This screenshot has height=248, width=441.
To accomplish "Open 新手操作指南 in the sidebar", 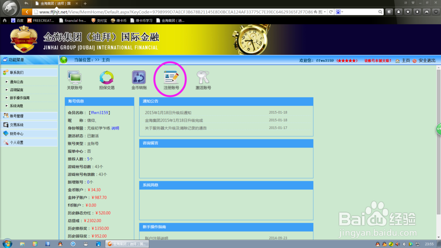I will (20, 98).
